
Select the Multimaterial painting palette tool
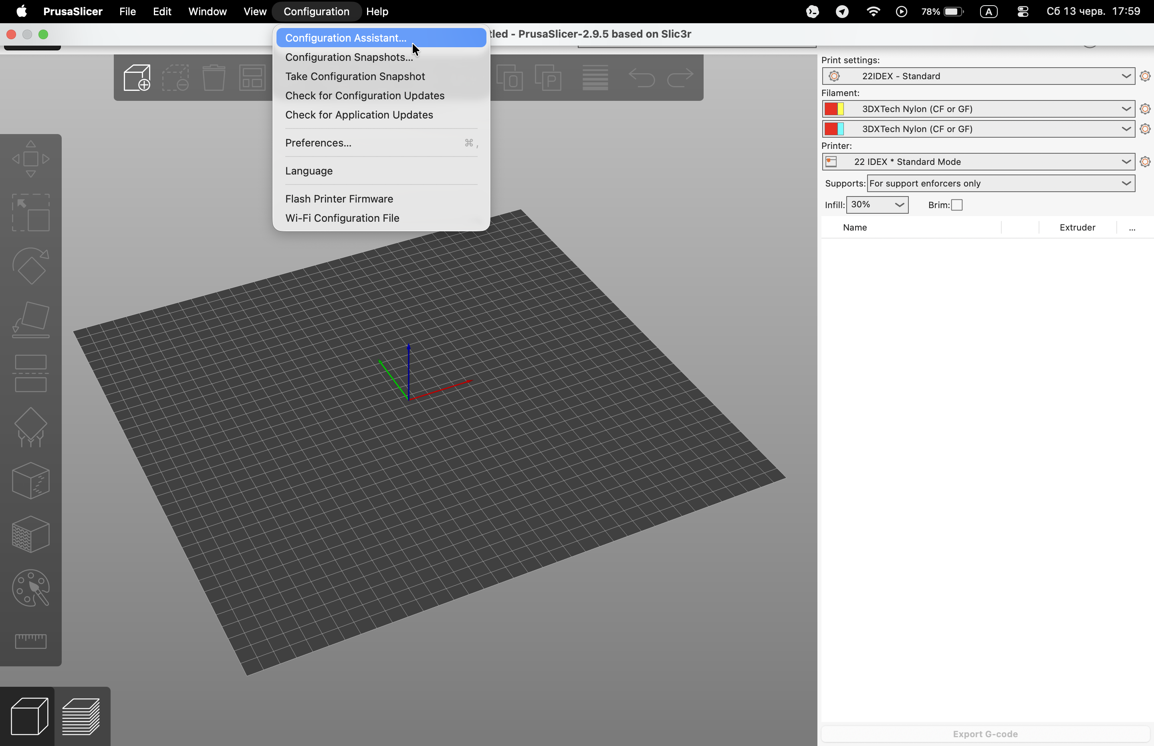(x=30, y=588)
